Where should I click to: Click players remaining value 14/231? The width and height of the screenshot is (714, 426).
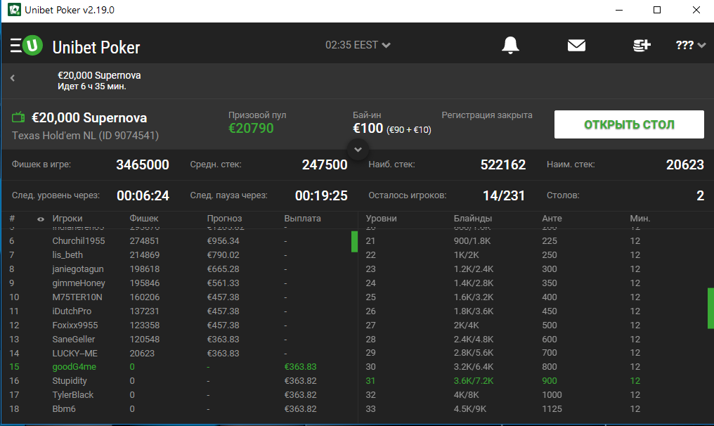point(504,196)
